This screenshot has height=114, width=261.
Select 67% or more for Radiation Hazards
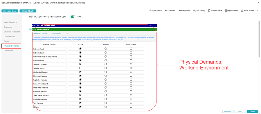(x=131, y=99)
